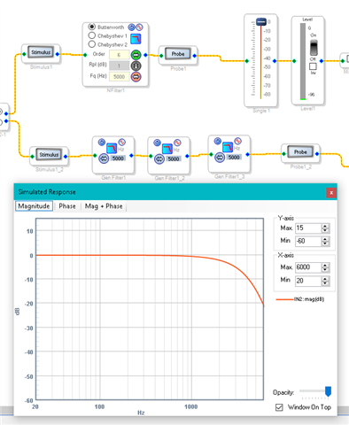
Task: Click the blue round icon atop Gen Filter1_2
Action: point(157,143)
